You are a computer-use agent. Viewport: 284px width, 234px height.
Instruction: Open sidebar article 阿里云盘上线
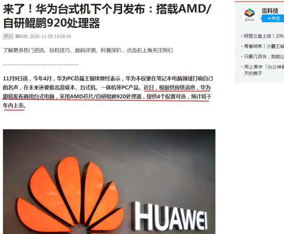pyautogui.click(x=264, y=36)
